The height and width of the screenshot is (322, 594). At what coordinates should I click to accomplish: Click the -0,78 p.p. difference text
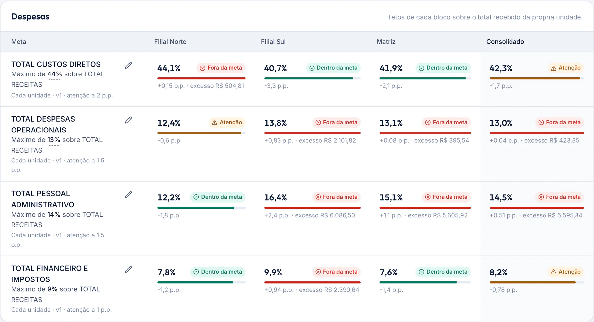click(x=503, y=290)
